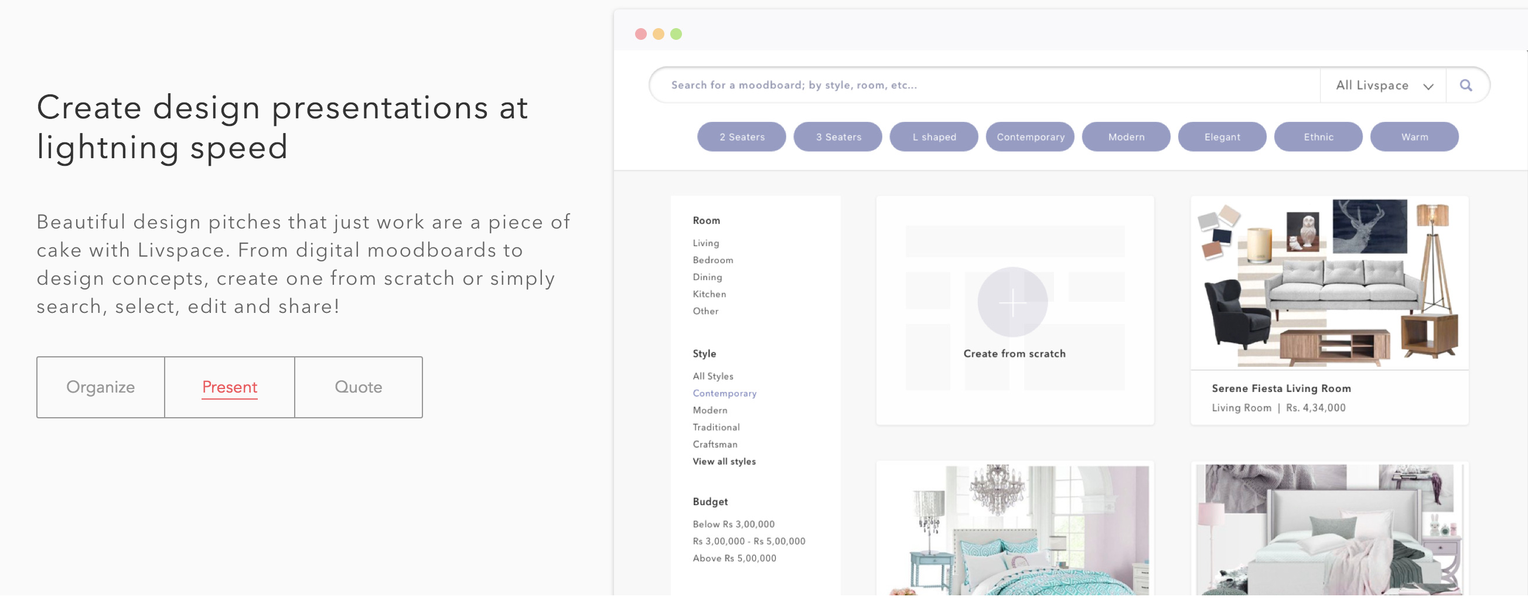This screenshot has height=600, width=1528.
Task: Switch to the Organize tab
Action: point(100,386)
